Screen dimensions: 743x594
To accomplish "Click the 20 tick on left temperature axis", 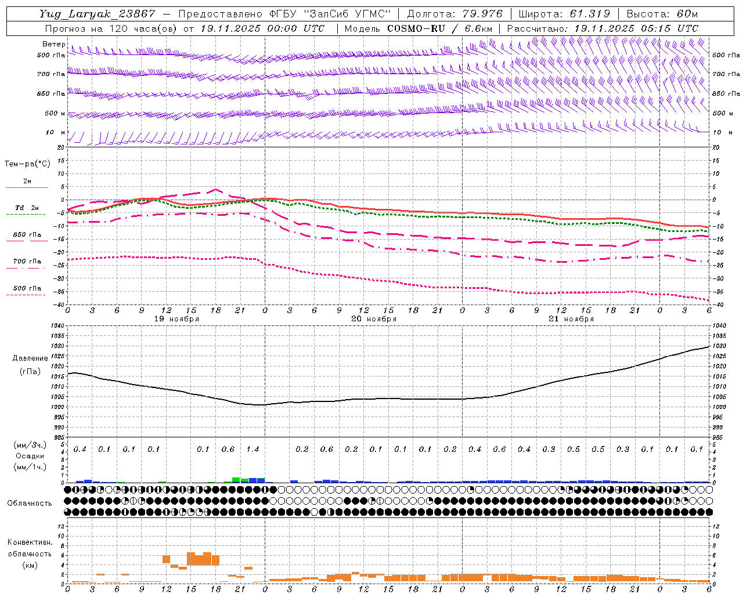I will 62,147.
